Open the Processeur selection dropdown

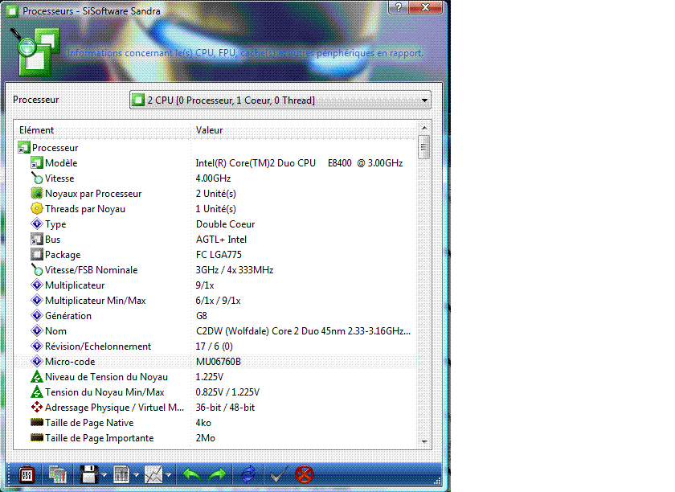[280, 100]
